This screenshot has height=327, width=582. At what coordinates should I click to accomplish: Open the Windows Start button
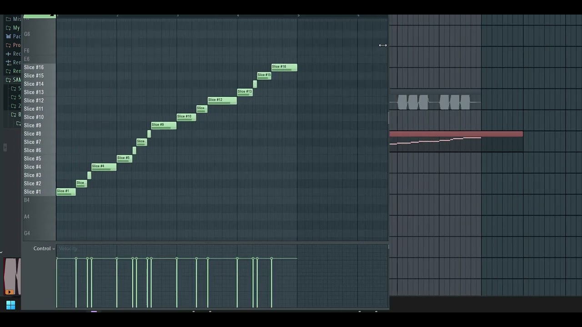11,305
